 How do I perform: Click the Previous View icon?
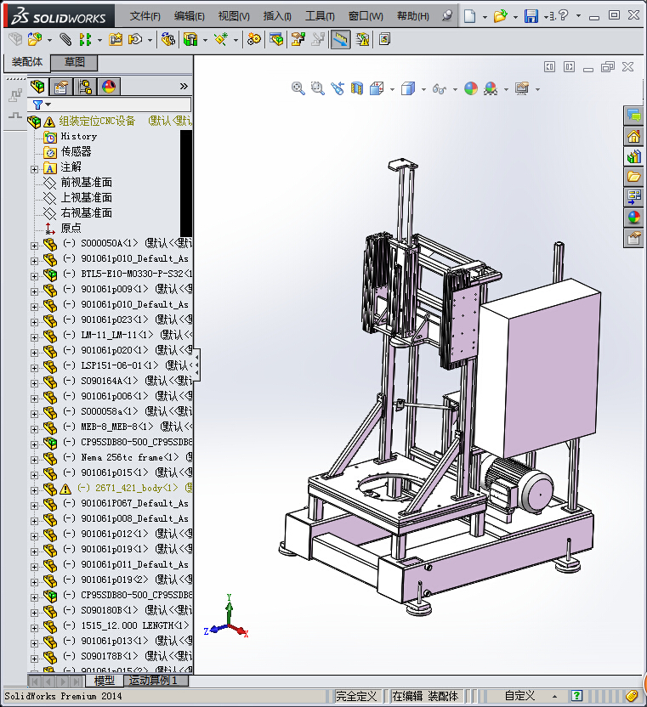(x=338, y=88)
